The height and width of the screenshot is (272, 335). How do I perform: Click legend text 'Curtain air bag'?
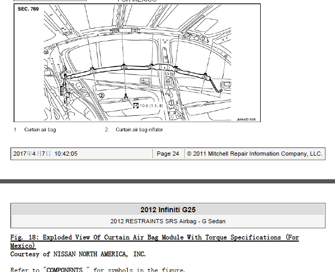[x=40, y=130]
